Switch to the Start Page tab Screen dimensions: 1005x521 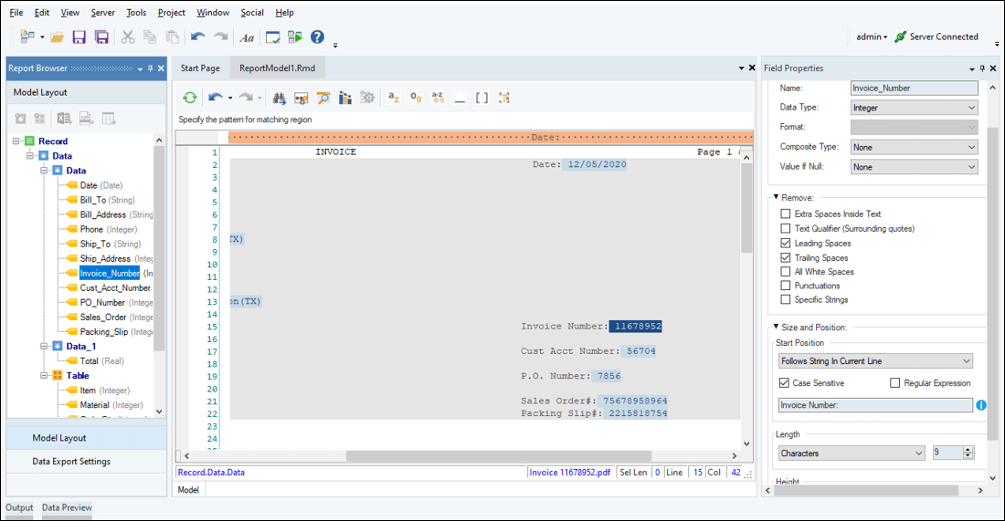click(200, 68)
